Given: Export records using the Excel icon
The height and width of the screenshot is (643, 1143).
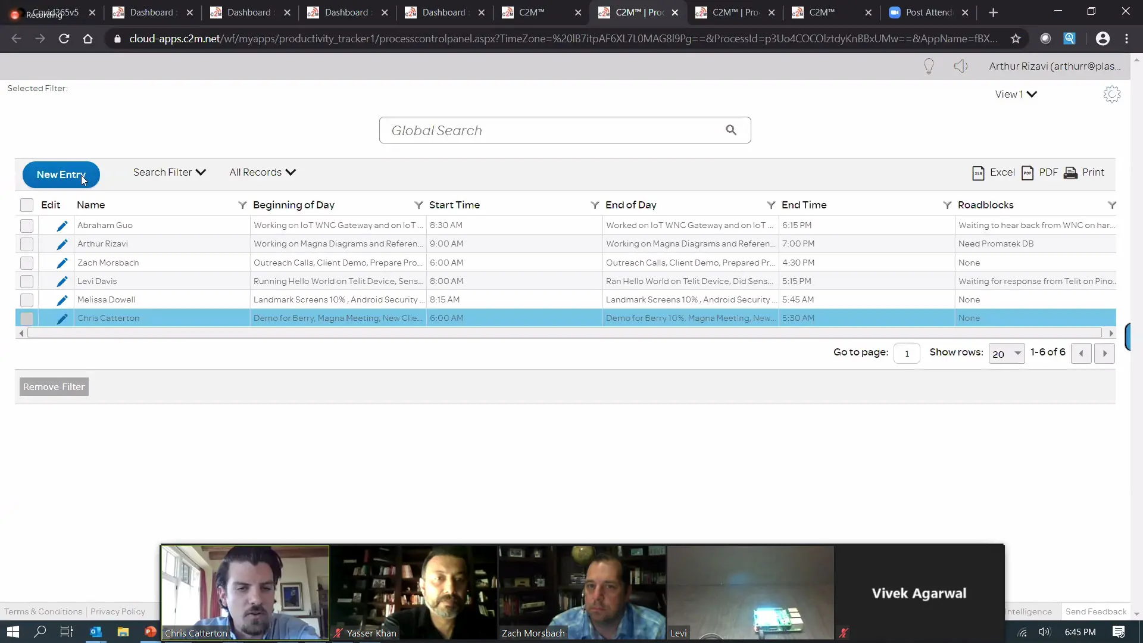Looking at the screenshot, I should pyautogui.click(x=978, y=173).
